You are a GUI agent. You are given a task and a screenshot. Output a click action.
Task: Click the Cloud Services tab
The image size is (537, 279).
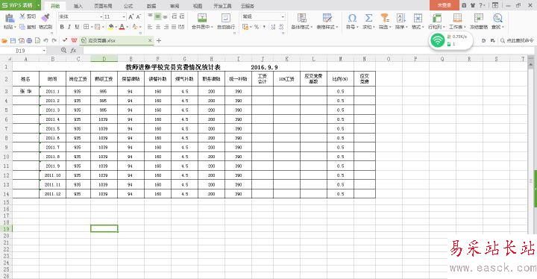tap(248, 6)
